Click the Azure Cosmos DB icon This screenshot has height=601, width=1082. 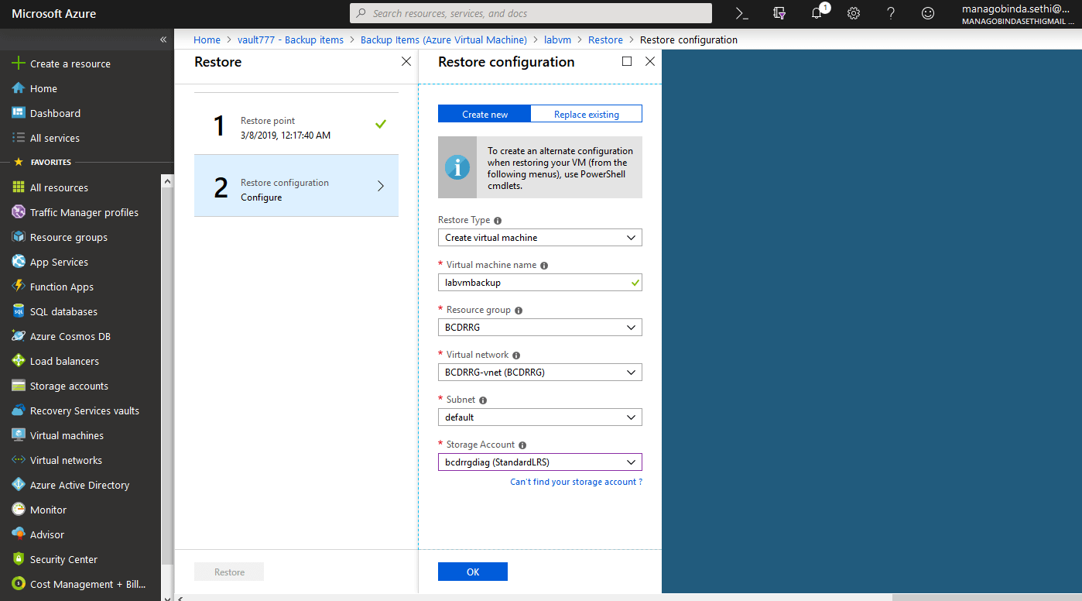(x=19, y=336)
